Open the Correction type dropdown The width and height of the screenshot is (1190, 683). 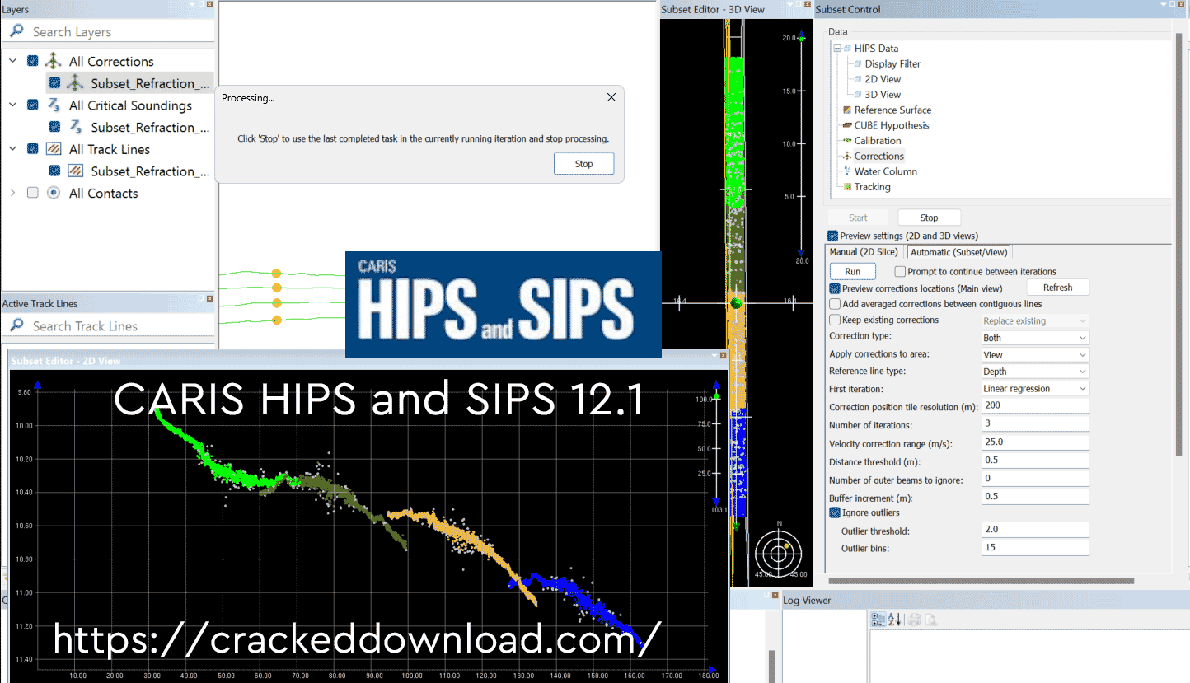(1035, 338)
